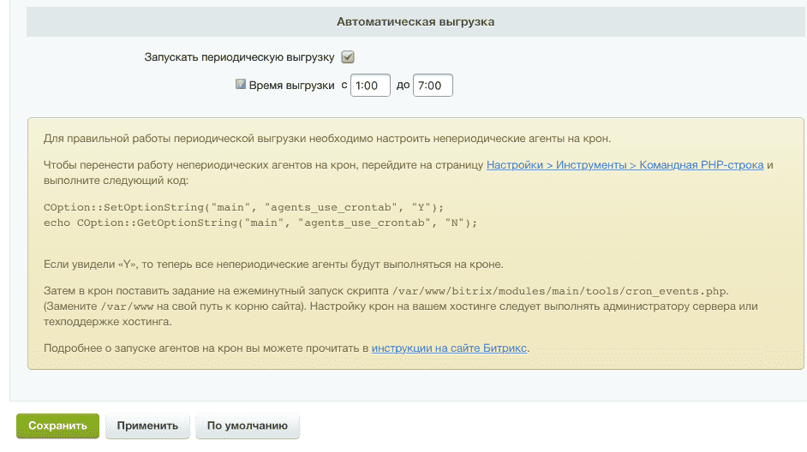The height and width of the screenshot is (452, 807).
Task: Click the «Время выгрузки» label
Action: 291,86
